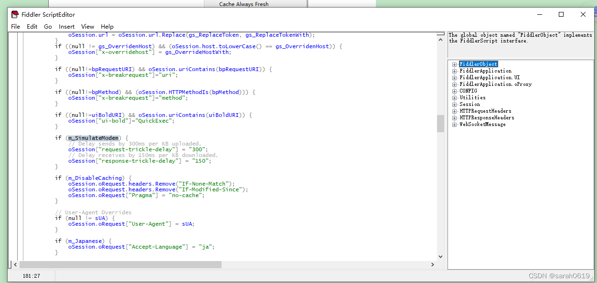Screen dimensions: 597x283
Task: Expand the FiddlerApplication.oProxy node
Action: (x=455, y=84)
